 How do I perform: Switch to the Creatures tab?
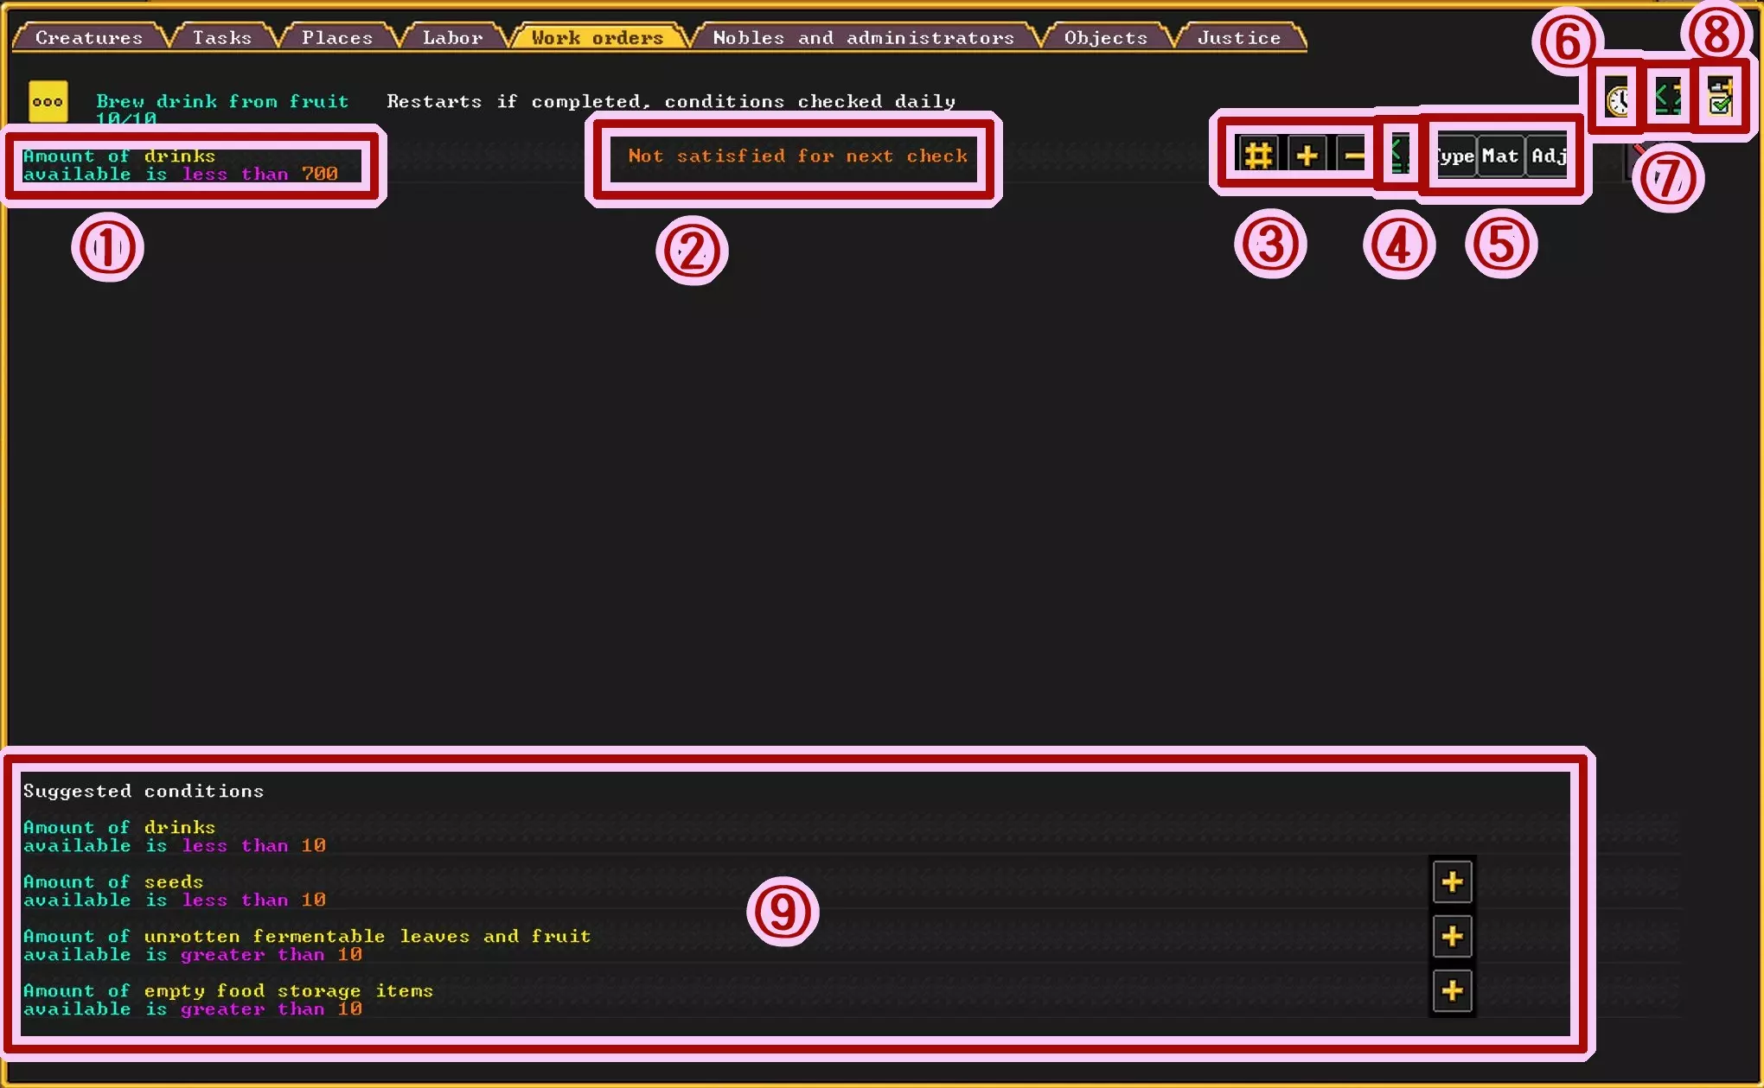88,38
